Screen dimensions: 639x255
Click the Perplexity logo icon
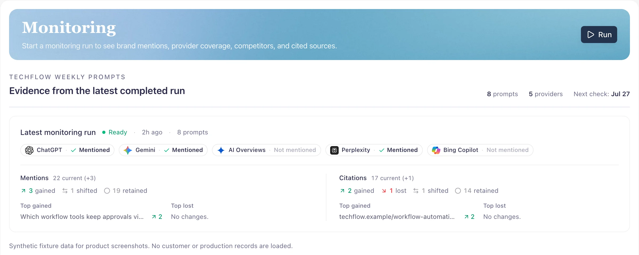coord(334,150)
